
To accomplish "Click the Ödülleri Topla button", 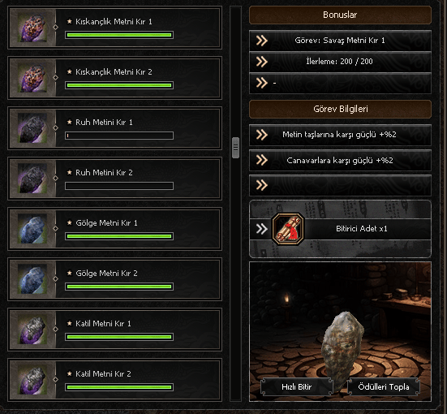I will click(x=384, y=386).
